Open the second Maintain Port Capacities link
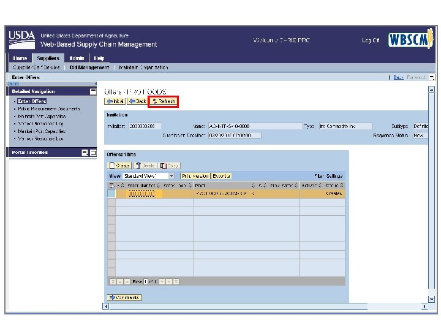This screenshot has width=441, height=331. point(42,131)
